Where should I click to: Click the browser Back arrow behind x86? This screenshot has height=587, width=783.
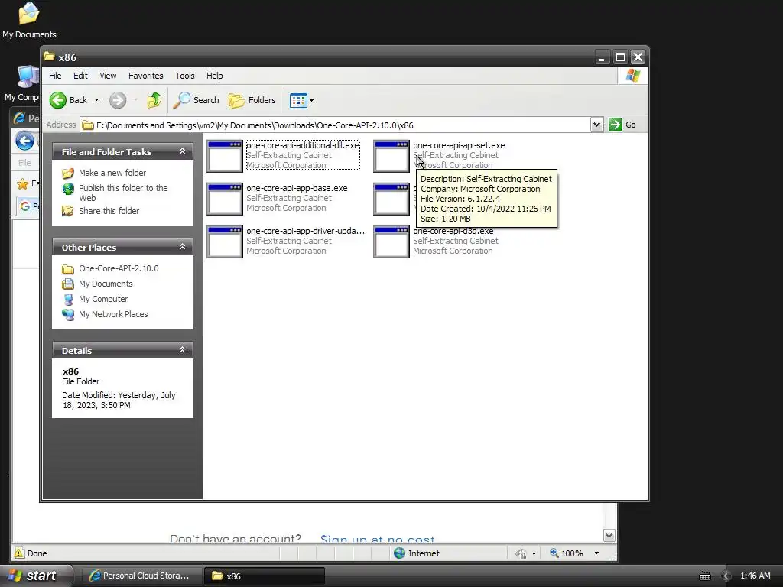(x=24, y=141)
